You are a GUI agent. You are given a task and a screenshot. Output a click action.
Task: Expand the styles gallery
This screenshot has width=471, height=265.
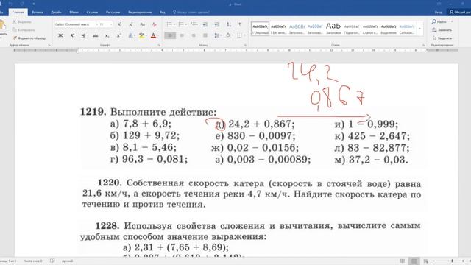tap(420, 29)
